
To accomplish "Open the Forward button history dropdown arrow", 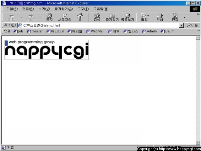I will point(40,17).
